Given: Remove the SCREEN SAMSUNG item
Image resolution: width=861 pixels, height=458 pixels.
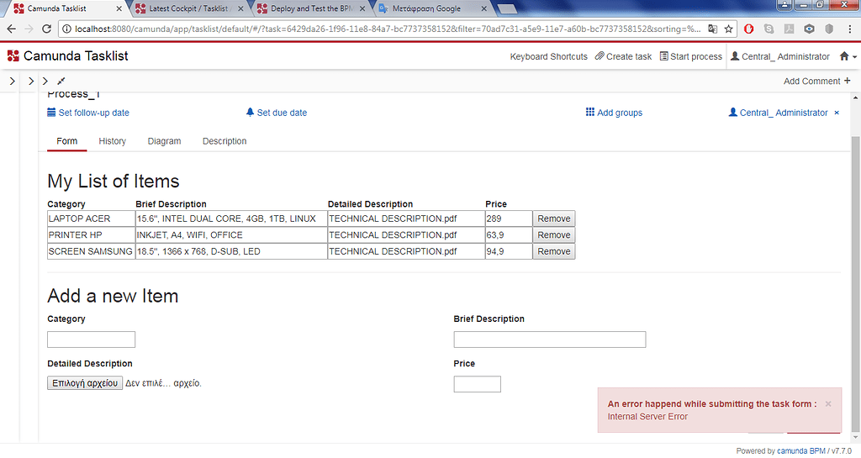Looking at the screenshot, I should pos(554,251).
